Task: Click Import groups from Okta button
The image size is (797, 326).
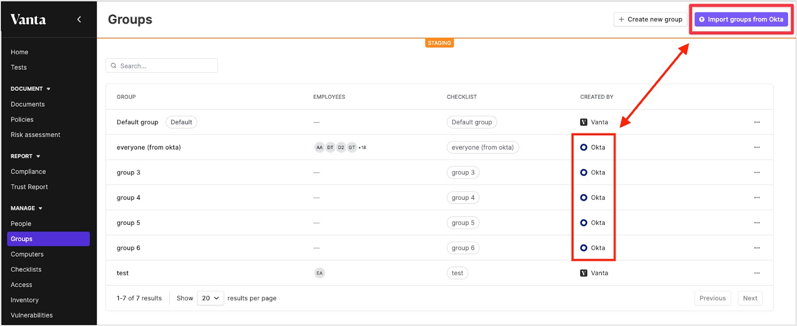Action: (x=741, y=19)
